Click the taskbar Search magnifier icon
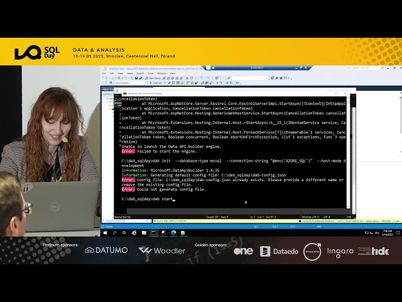 (x=114, y=233)
